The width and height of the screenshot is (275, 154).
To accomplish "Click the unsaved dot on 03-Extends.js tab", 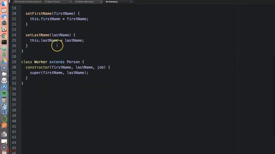I will coord(131,2).
